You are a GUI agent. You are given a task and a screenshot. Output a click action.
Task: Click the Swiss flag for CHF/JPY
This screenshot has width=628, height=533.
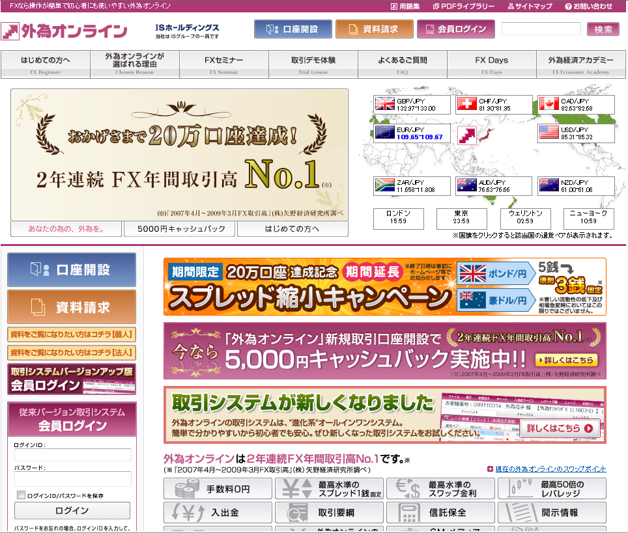467,103
